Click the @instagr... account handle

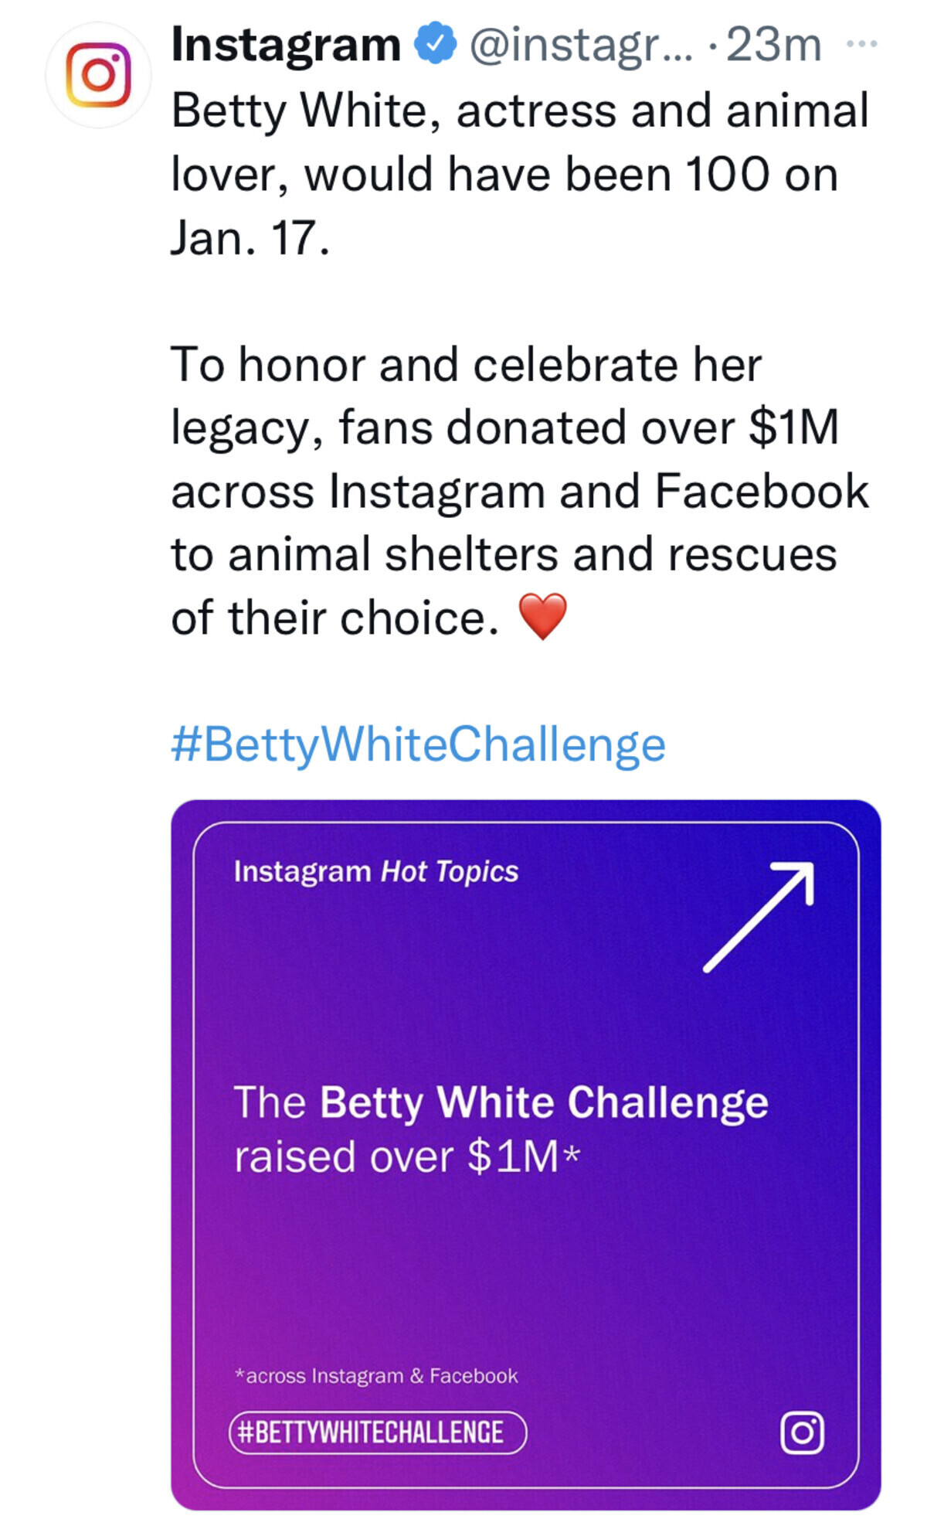click(x=581, y=45)
